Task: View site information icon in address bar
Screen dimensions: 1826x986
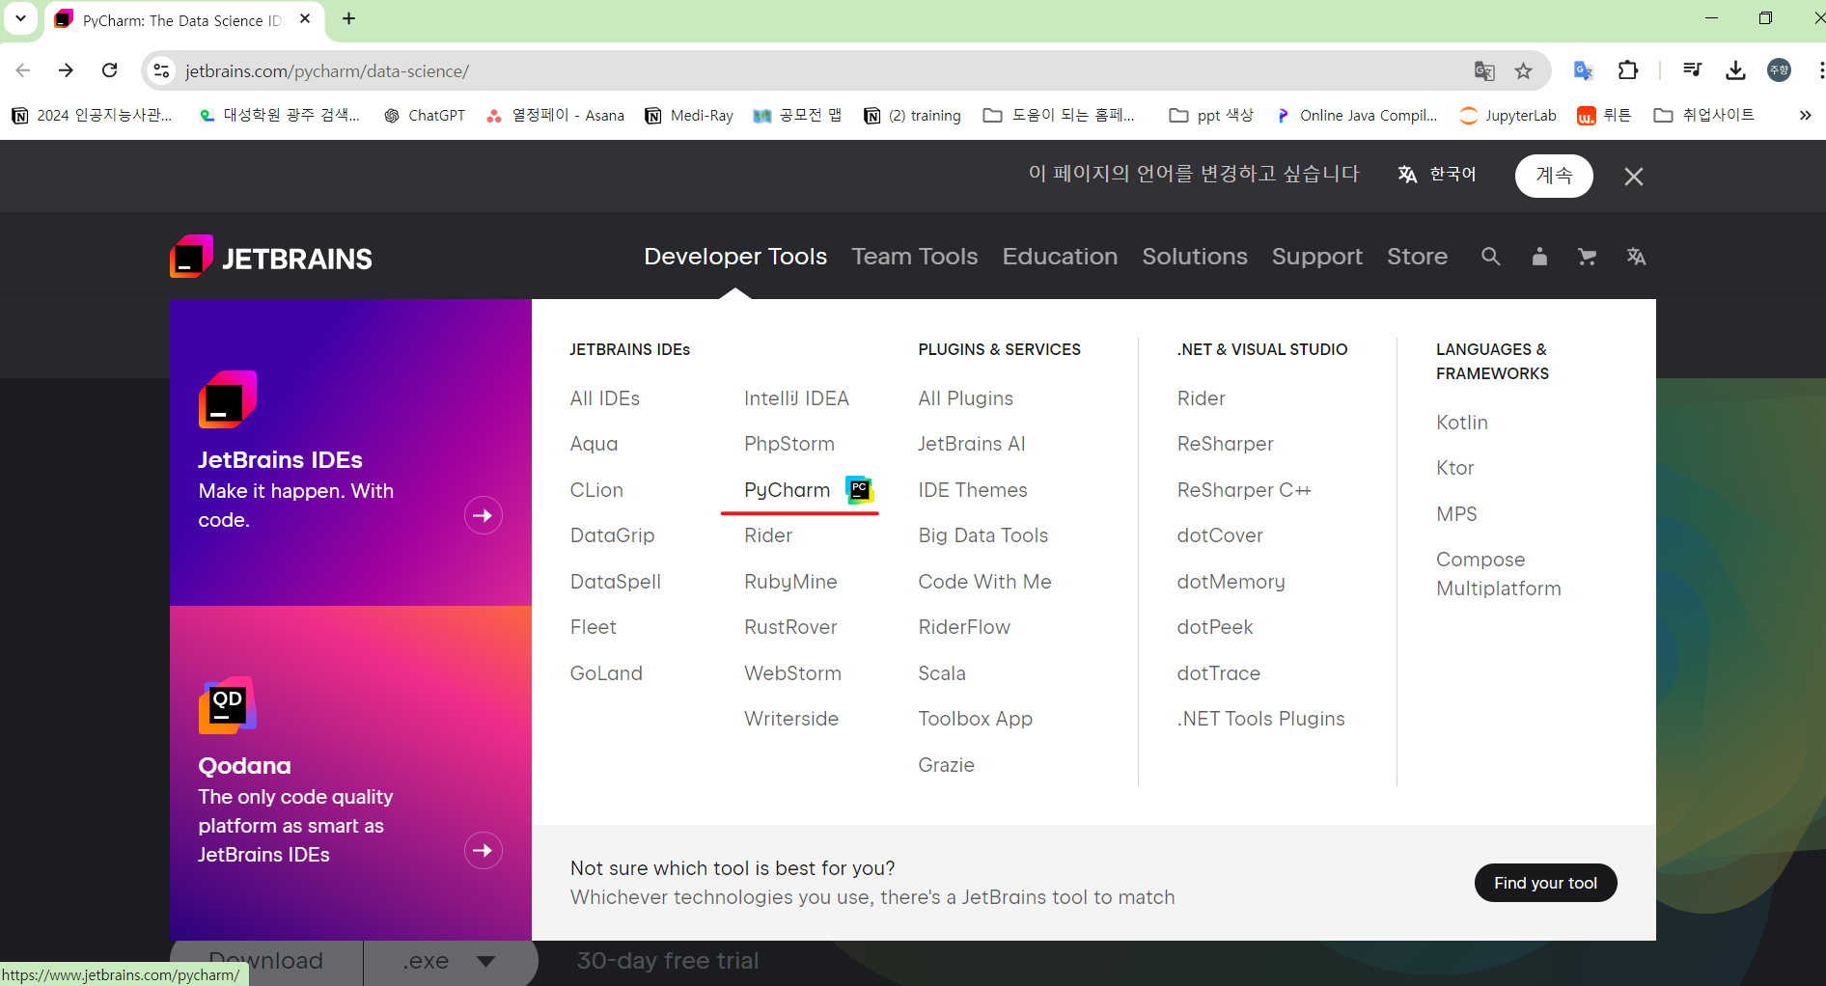Action: click(x=161, y=70)
